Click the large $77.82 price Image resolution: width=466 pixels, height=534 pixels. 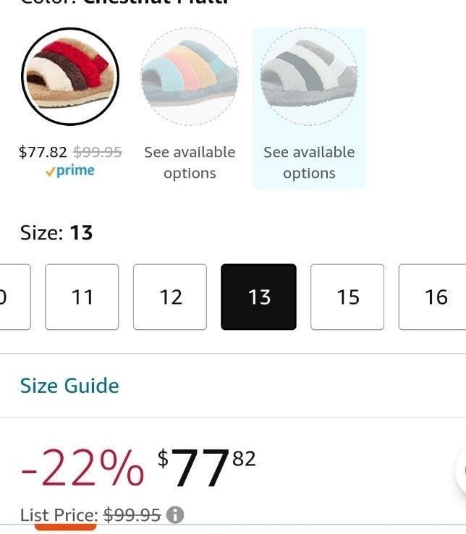tap(206, 467)
